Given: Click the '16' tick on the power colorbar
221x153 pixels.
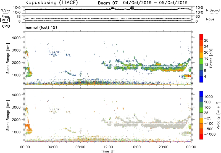Looking at the screenshot, I should coord(206,59).
